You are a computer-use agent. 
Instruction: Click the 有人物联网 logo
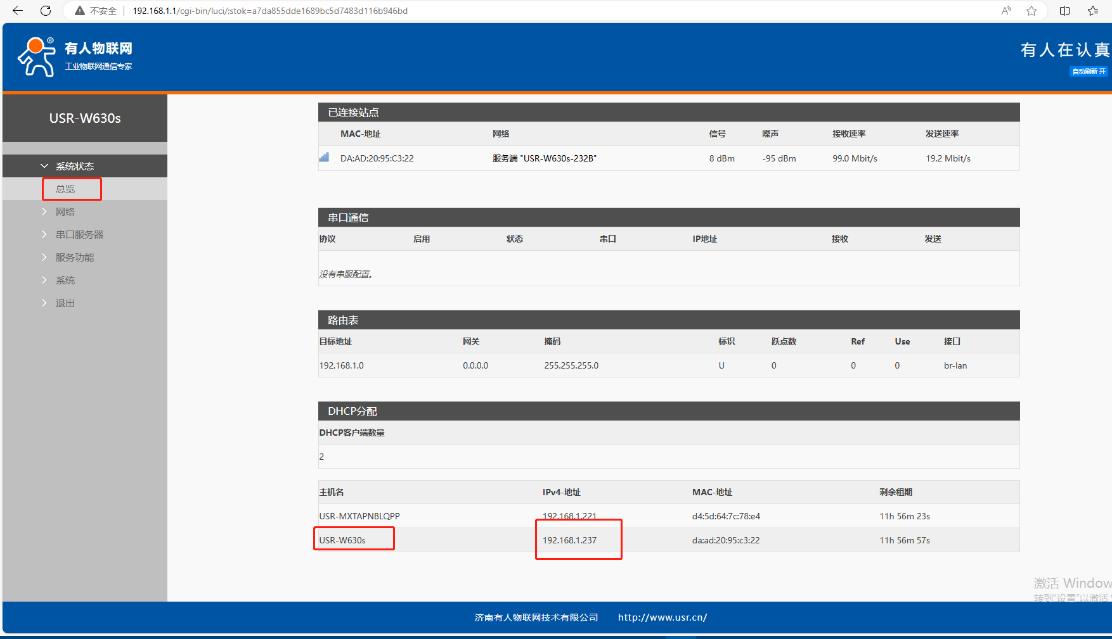[75, 57]
